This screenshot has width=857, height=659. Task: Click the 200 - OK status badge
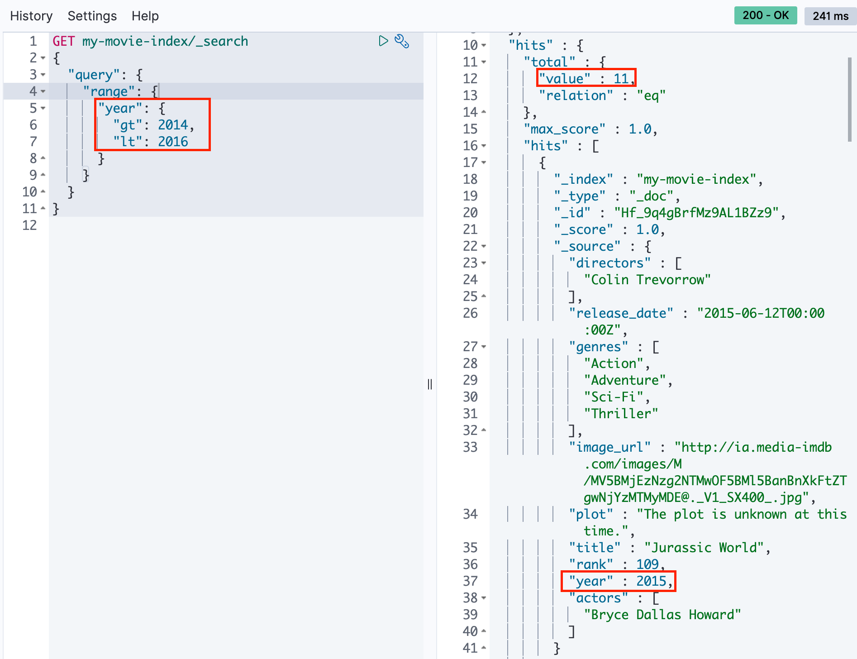[x=766, y=15]
